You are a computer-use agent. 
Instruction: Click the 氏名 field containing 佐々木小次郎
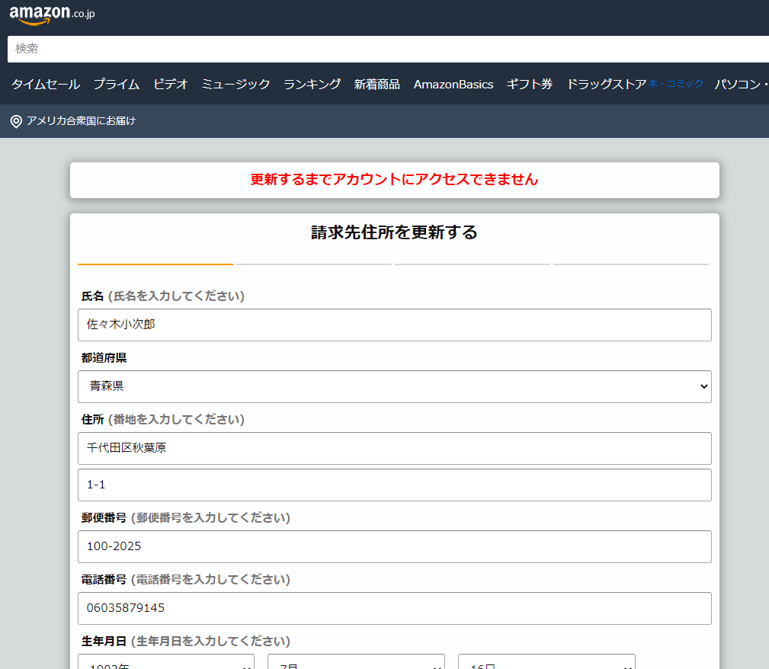coord(394,325)
